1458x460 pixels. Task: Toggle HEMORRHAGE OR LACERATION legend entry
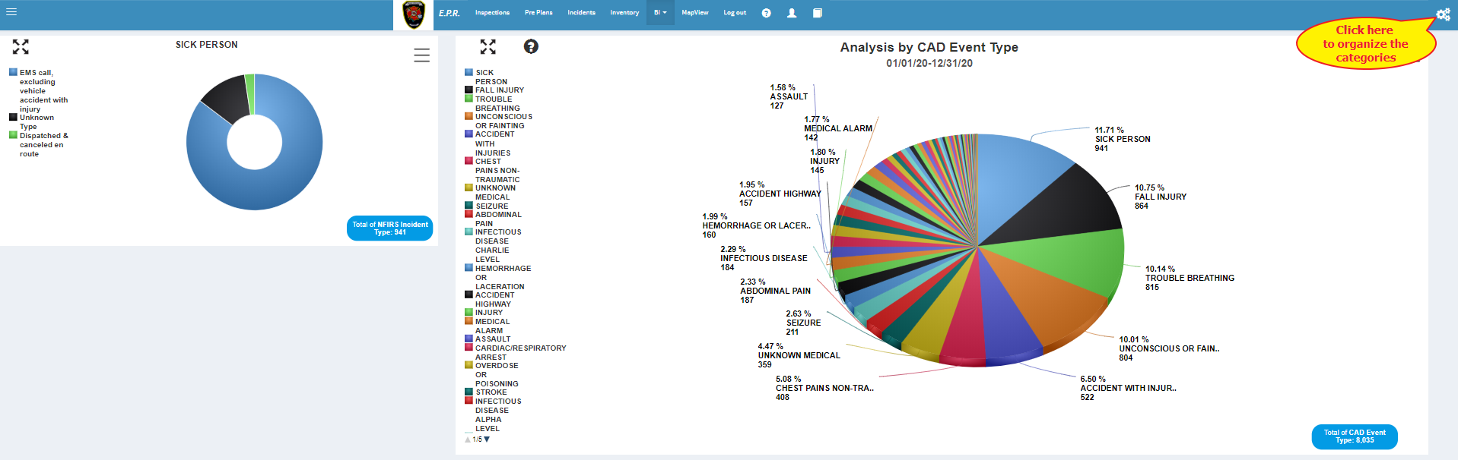point(498,277)
